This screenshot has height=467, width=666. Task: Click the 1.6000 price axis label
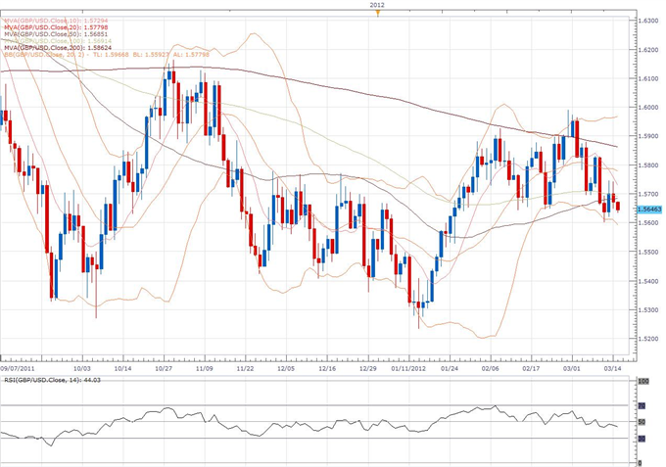tap(648, 108)
